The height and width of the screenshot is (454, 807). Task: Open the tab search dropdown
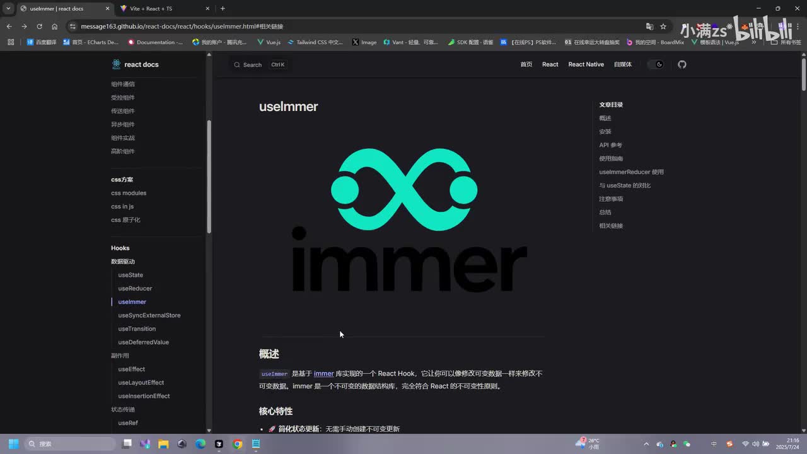click(x=8, y=9)
